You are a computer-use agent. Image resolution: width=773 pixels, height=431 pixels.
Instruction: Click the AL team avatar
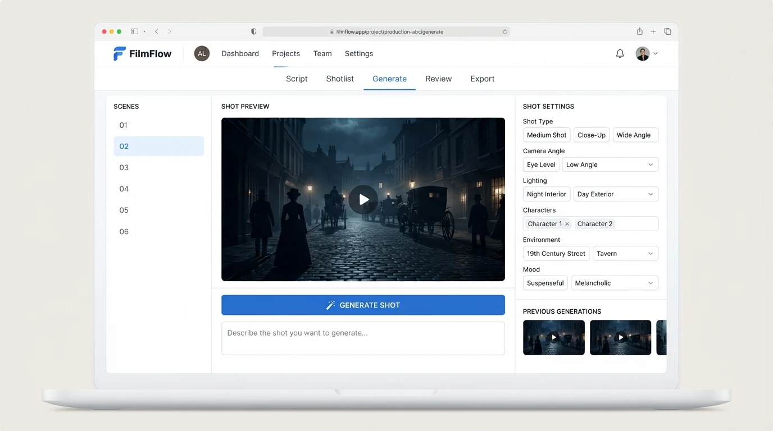(x=202, y=54)
